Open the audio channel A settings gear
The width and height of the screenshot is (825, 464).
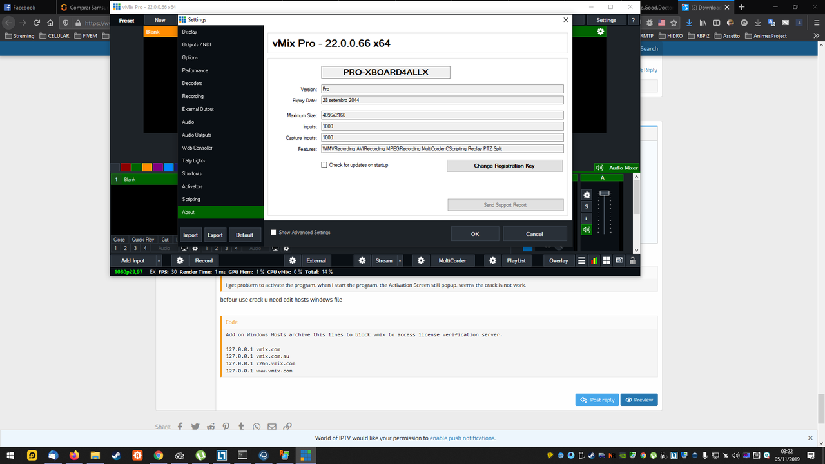coord(587,195)
